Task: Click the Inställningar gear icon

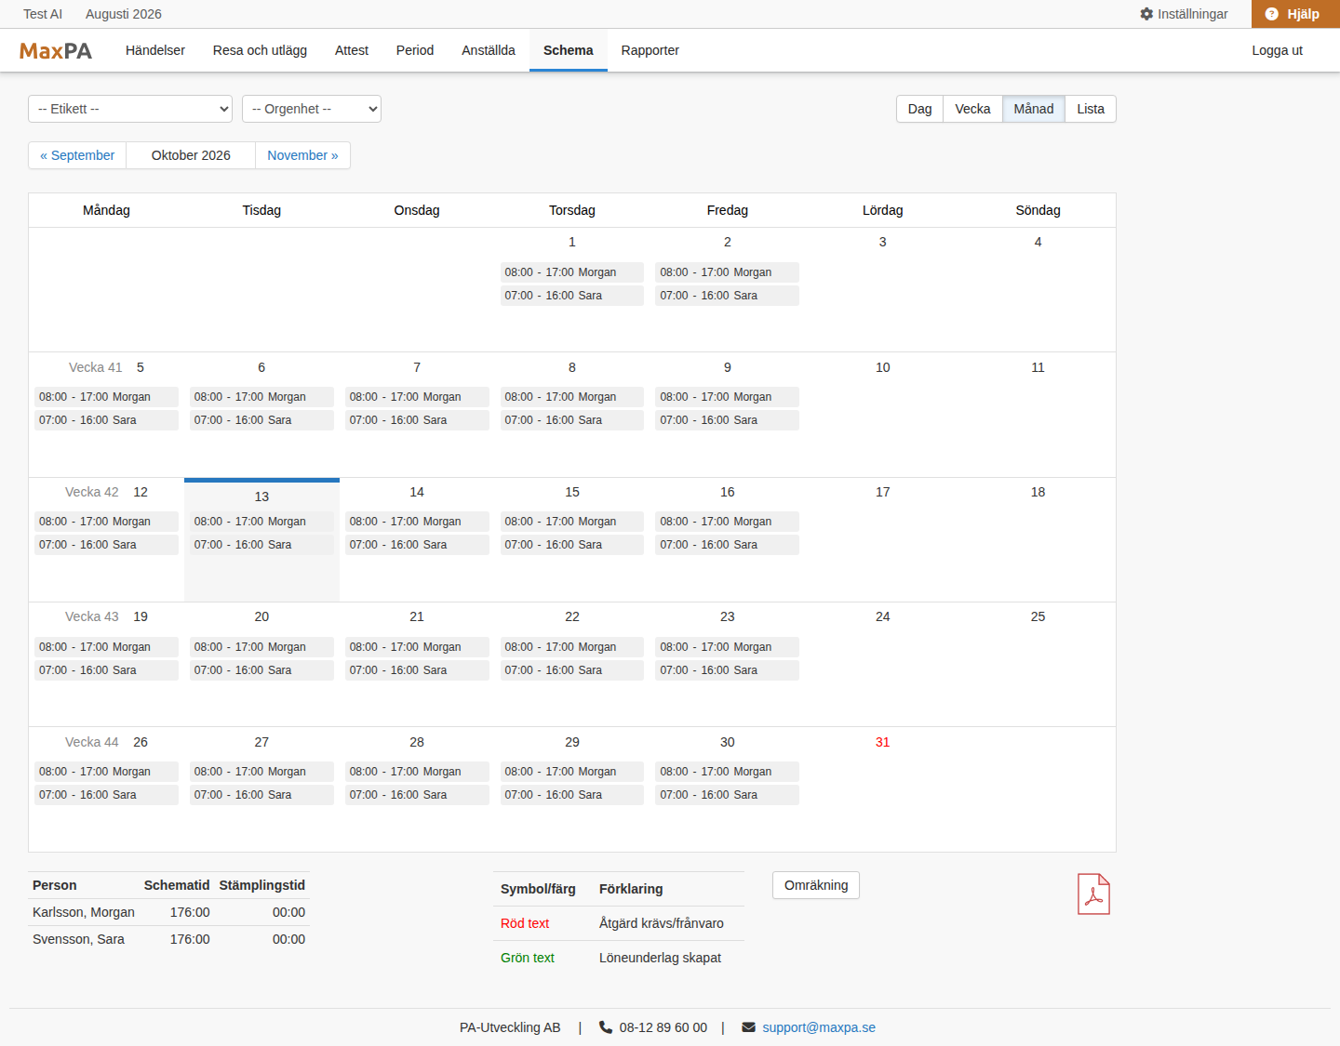Action: [x=1146, y=14]
